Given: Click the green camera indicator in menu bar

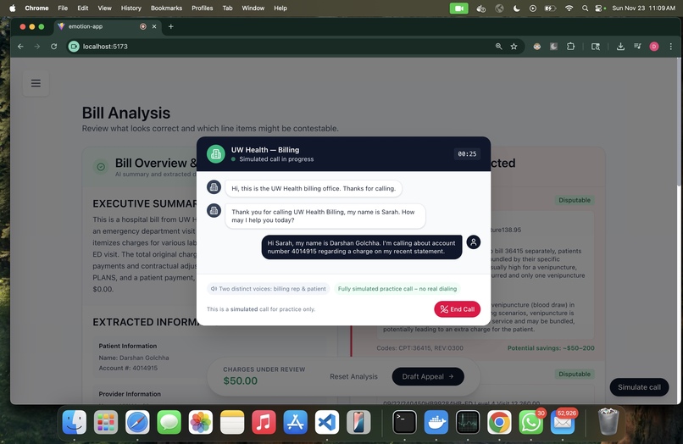Looking at the screenshot, I should (458, 8).
